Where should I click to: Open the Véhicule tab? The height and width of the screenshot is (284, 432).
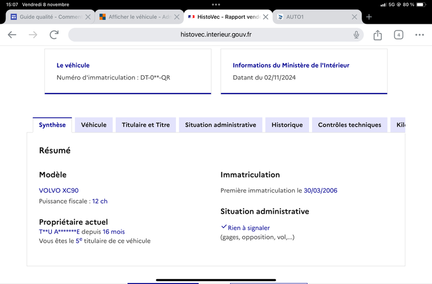[x=93, y=125]
